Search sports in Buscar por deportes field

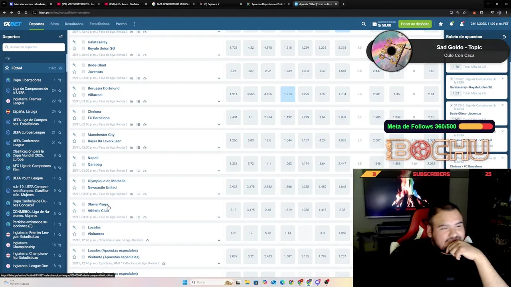pos(34,47)
